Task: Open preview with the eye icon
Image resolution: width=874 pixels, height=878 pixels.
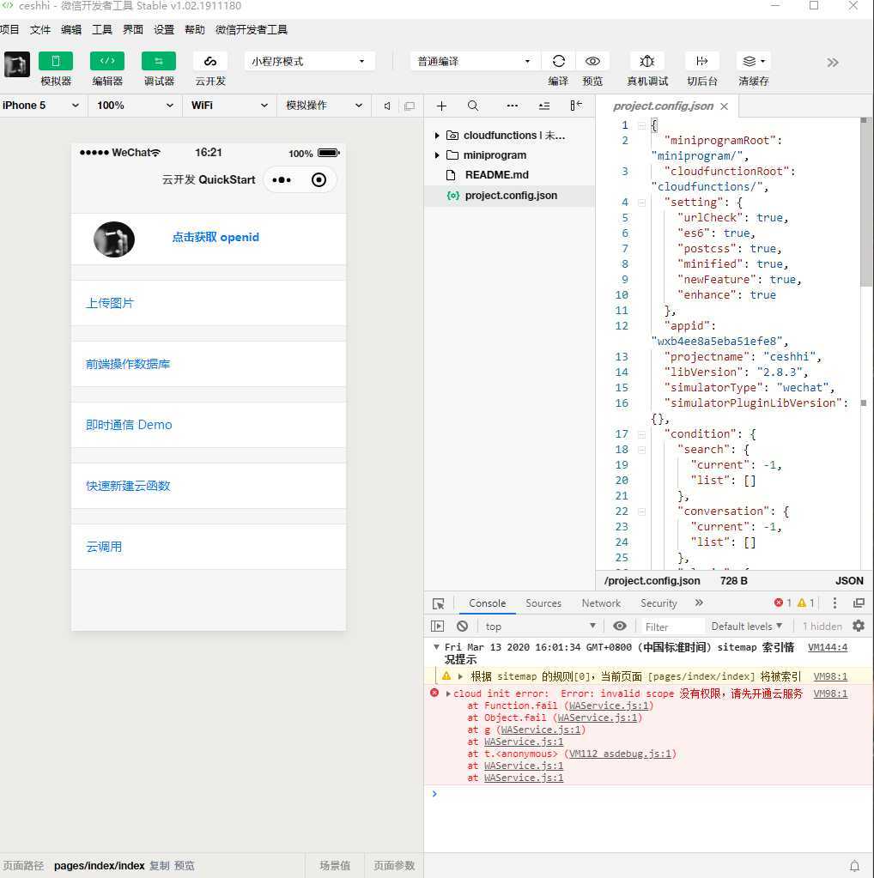Action: pyautogui.click(x=592, y=61)
